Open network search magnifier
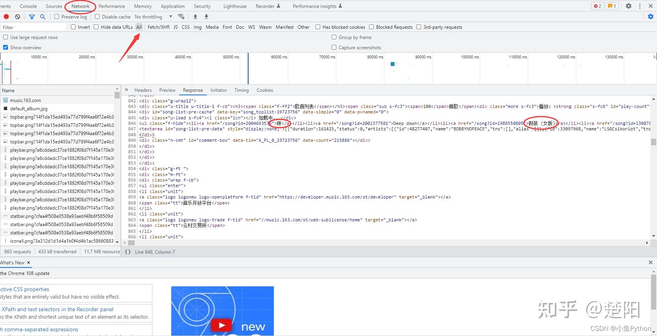Viewport: 657px width, 336px height. coord(43,17)
